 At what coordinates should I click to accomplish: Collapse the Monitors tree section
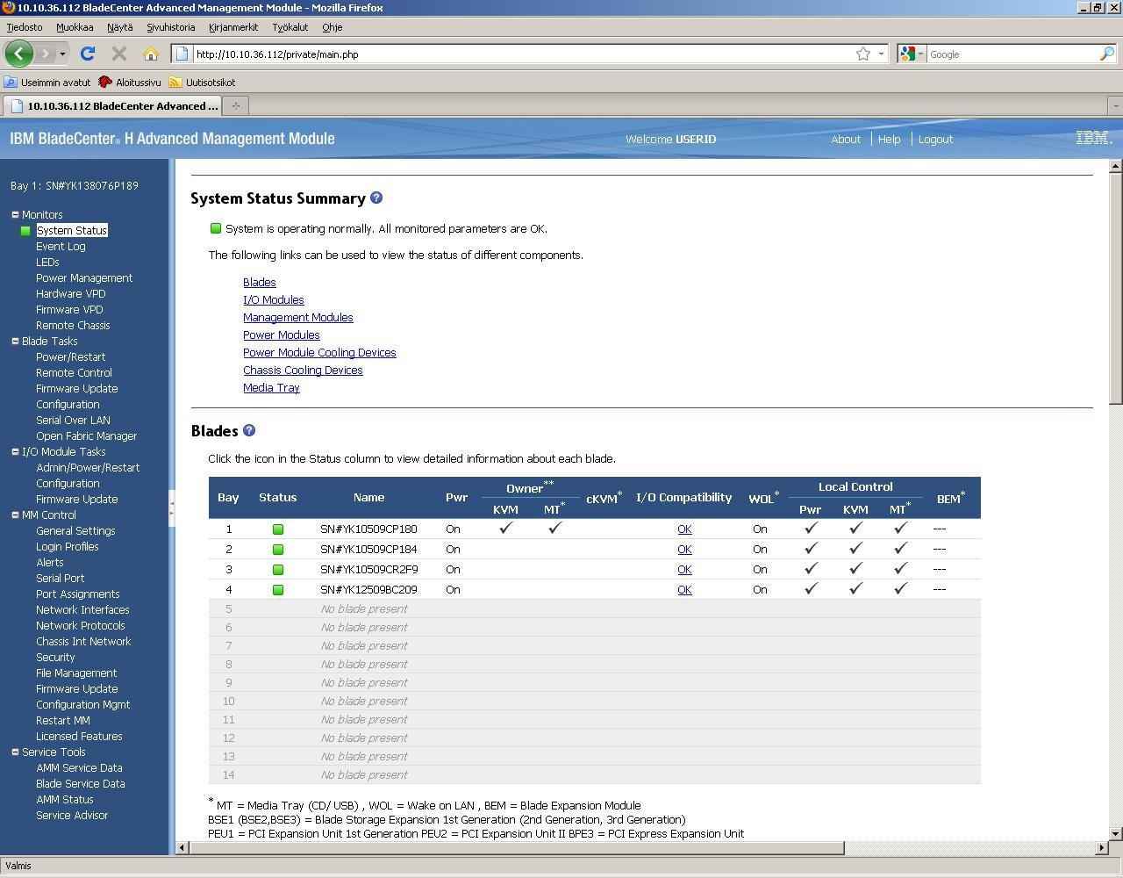(x=15, y=214)
